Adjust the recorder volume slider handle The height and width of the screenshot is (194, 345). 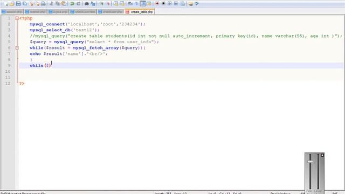(x=310, y=162)
